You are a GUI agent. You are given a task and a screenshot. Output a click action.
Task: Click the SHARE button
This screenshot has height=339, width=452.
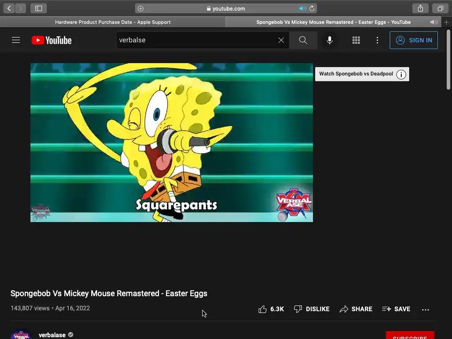(356, 309)
